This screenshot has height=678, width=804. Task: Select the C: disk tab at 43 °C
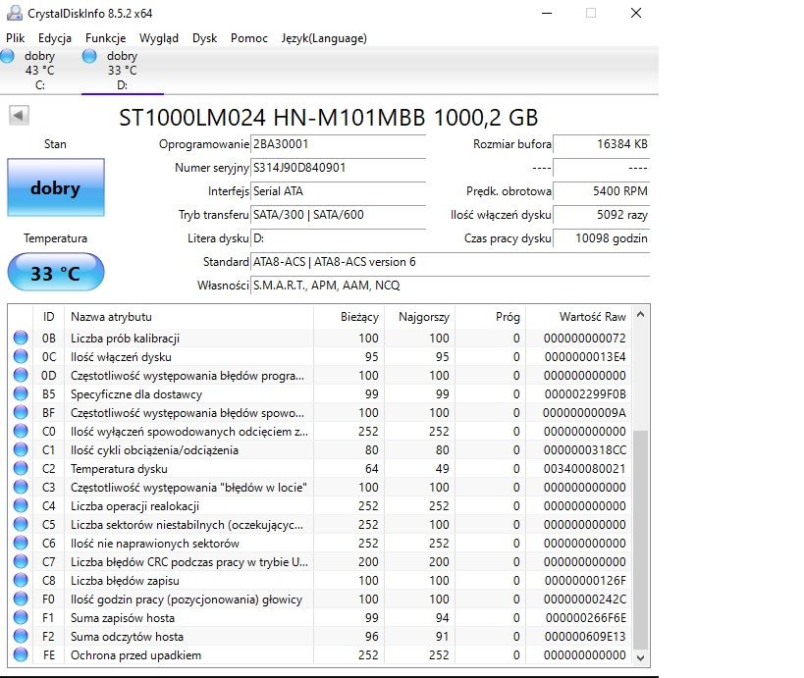click(40, 71)
